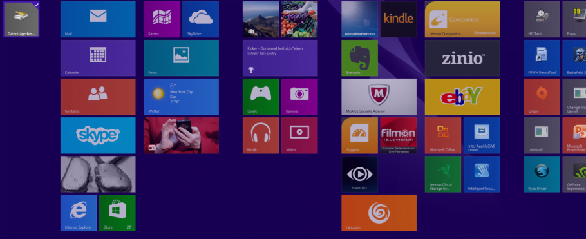
Task: Launch Internet Explorer tile
Action: click(79, 213)
